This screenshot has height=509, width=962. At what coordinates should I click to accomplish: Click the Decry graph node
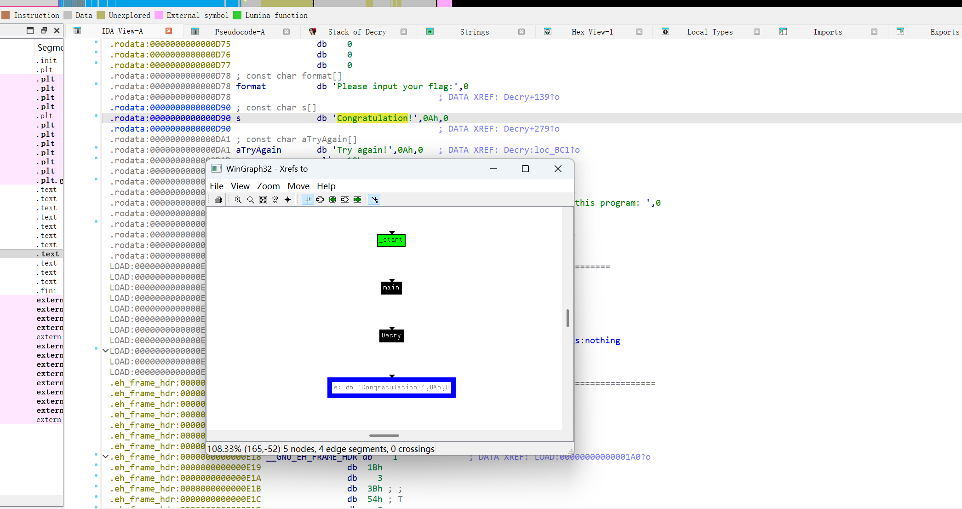tap(391, 335)
